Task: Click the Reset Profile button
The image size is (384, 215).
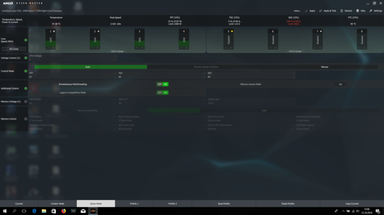Action: [288, 204]
